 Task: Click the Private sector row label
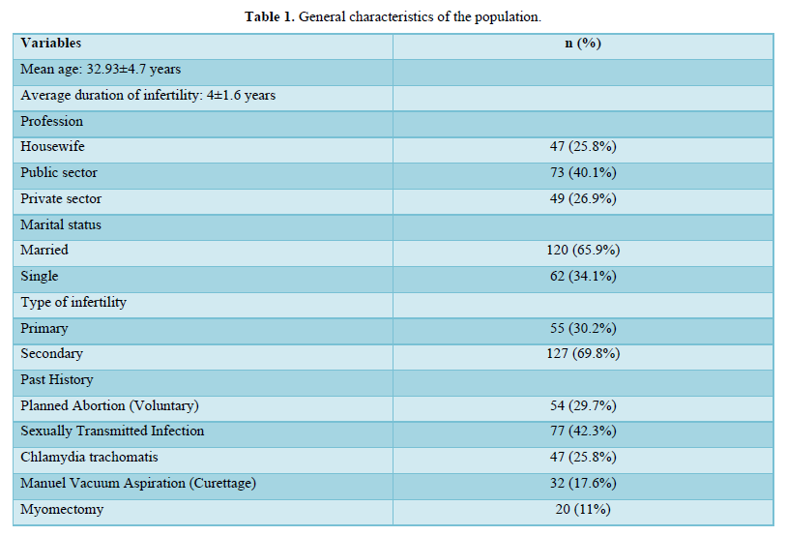[61, 198]
